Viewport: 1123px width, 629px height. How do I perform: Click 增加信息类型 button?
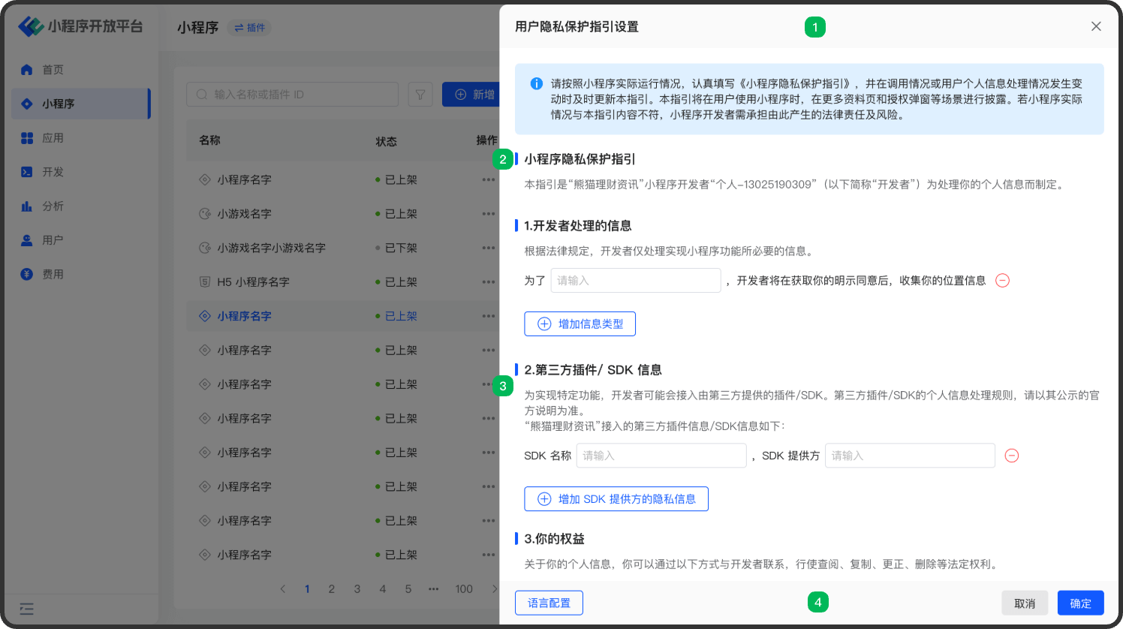[x=580, y=324]
